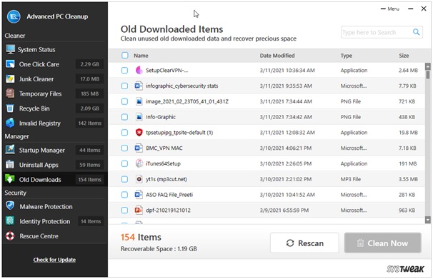Go to Rescue Centre section
Viewport: 433px width, 279px height.
(x=55, y=236)
